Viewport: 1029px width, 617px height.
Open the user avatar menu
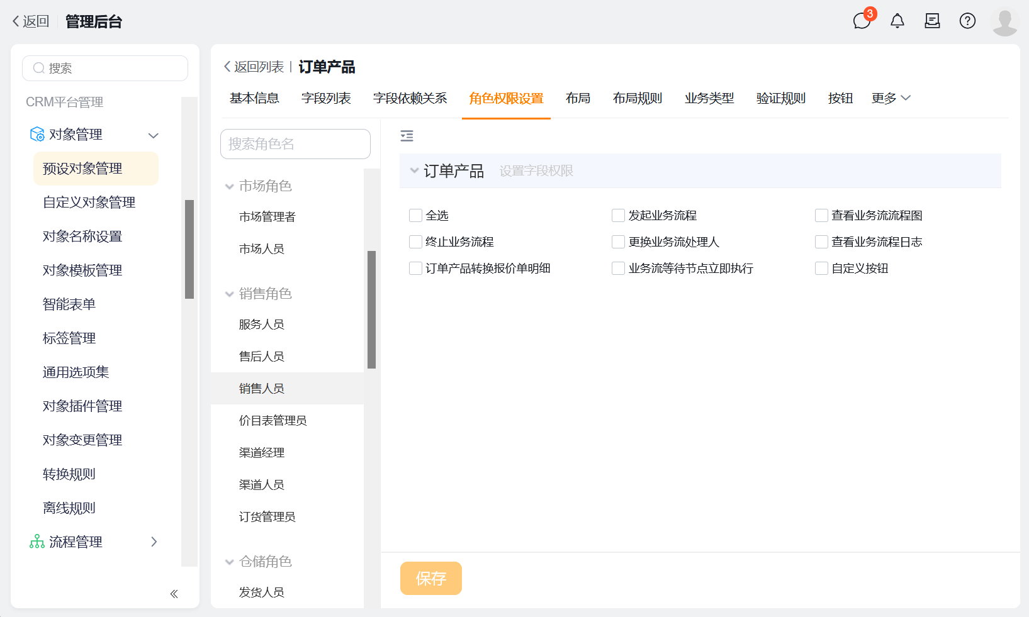1004,22
